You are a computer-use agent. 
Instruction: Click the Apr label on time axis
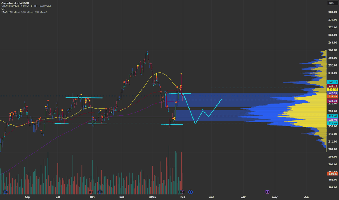click(x=243, y=197)
